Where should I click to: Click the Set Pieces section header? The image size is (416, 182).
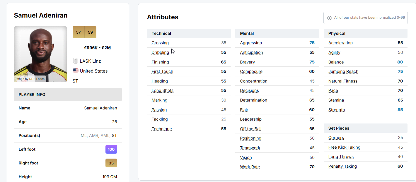point(339,128)
